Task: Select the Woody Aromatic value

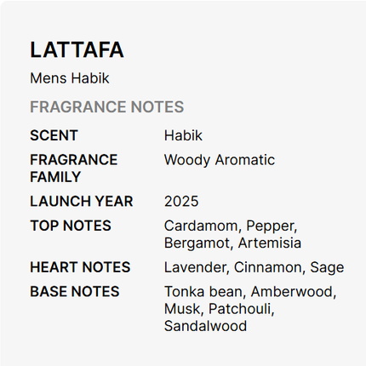Action: [x=220, y=160]
